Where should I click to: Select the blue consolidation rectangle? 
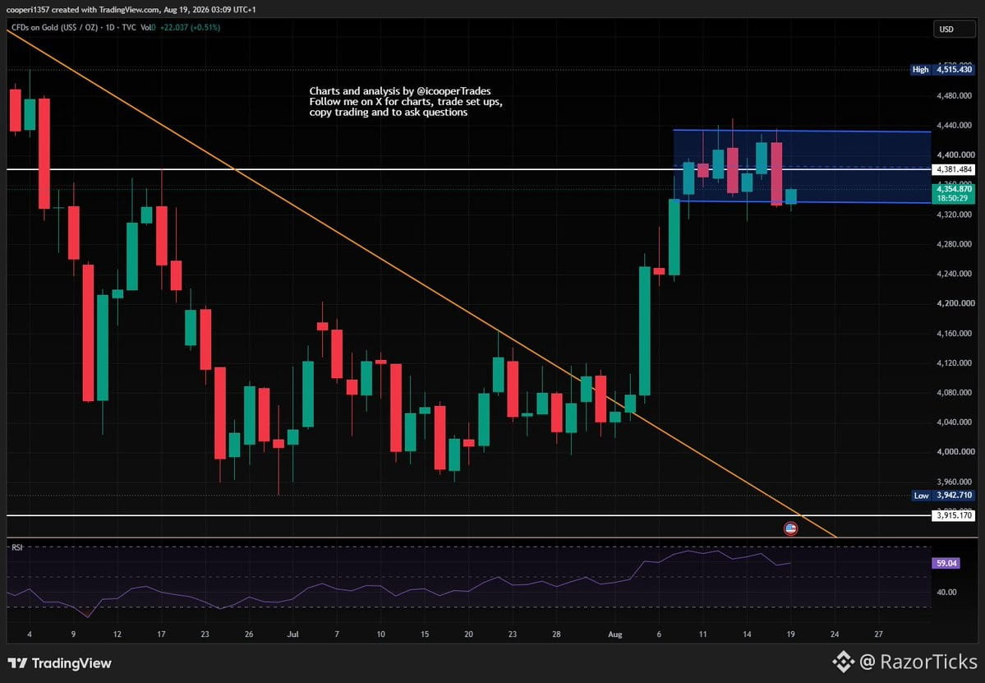click(x=802, y=167)
